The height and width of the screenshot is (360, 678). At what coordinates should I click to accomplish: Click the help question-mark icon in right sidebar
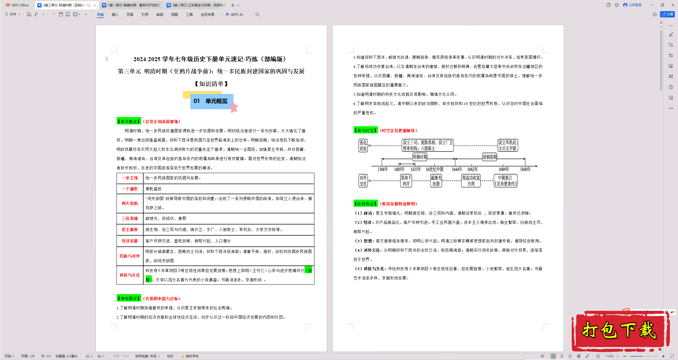(x=671, y=87)
